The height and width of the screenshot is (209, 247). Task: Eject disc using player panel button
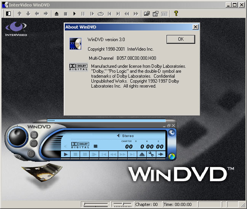[x=142, y=155]
